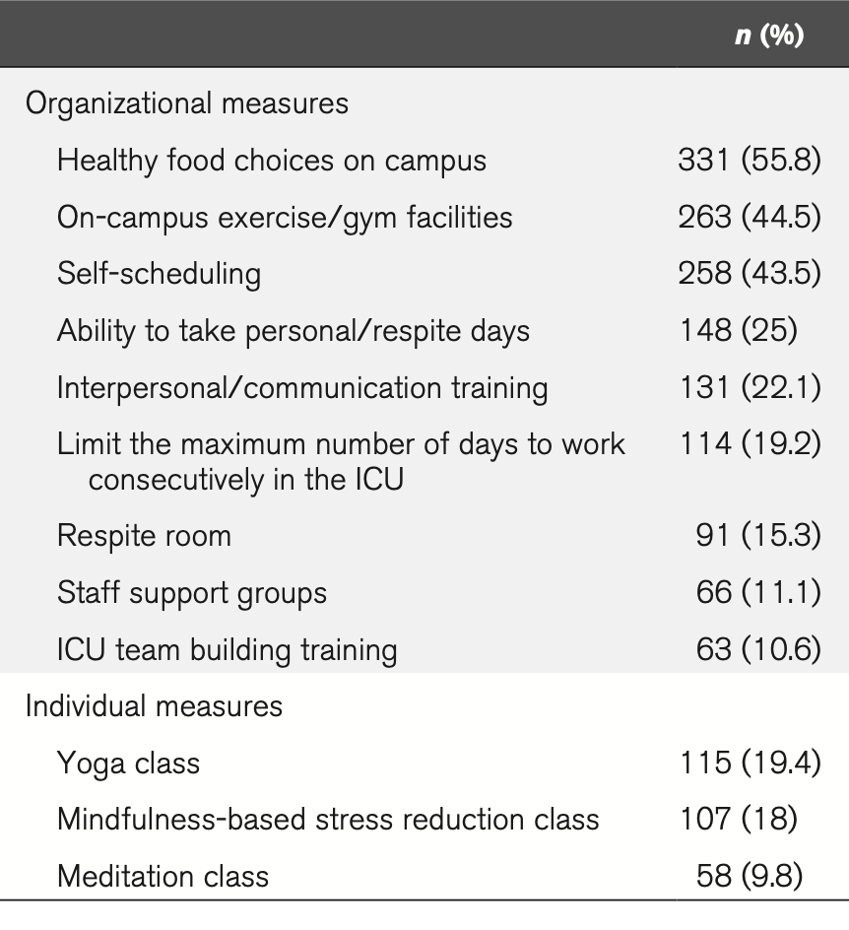Select the value 115 (19.4)
849x930 pixels.
click(x=749, y=763)
